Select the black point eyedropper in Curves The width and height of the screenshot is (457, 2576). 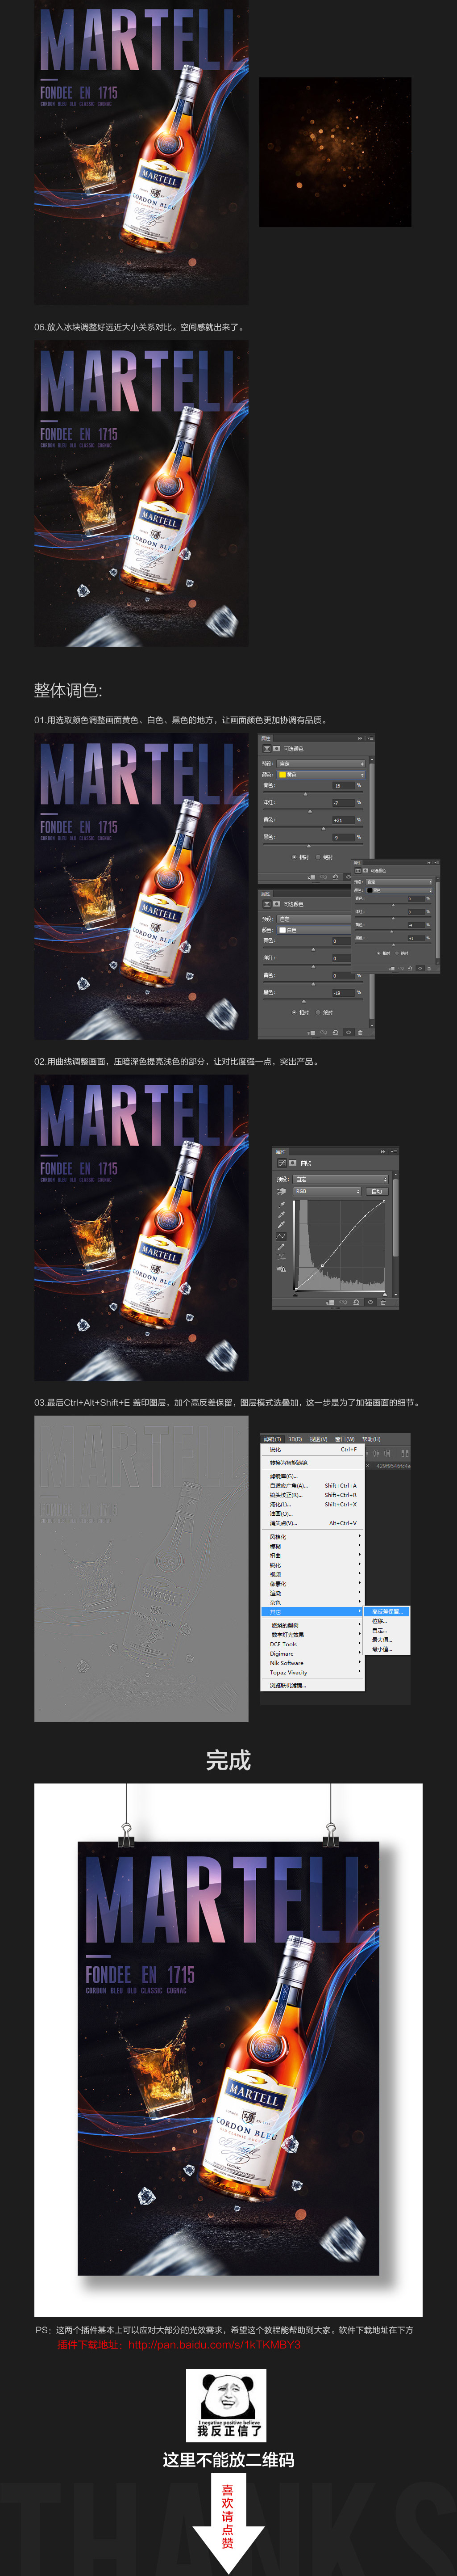(x=281, y=1204)
